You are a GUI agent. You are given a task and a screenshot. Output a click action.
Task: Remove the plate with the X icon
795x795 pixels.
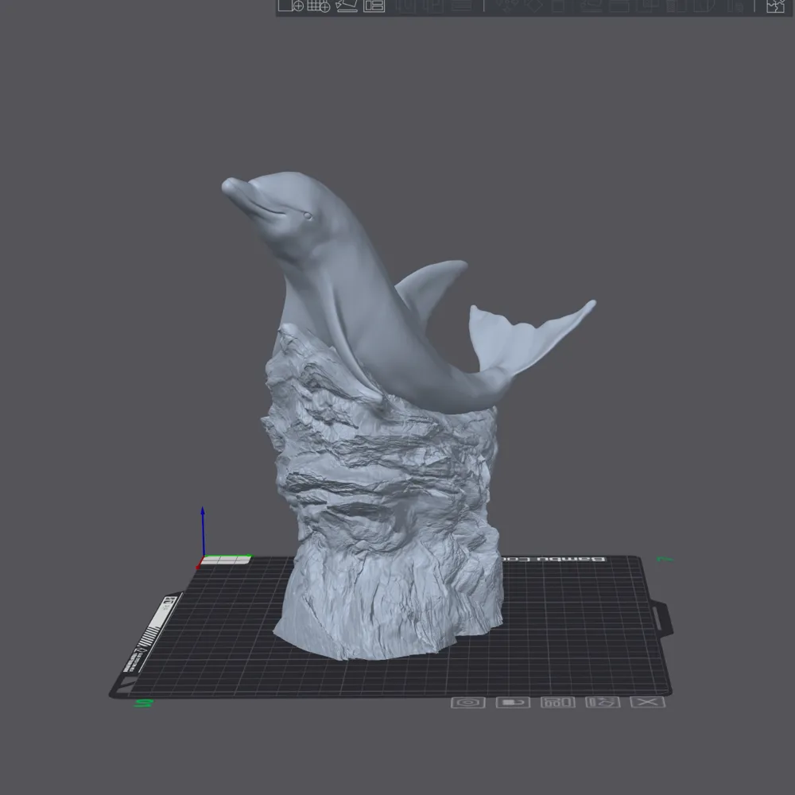click(647, 702)
